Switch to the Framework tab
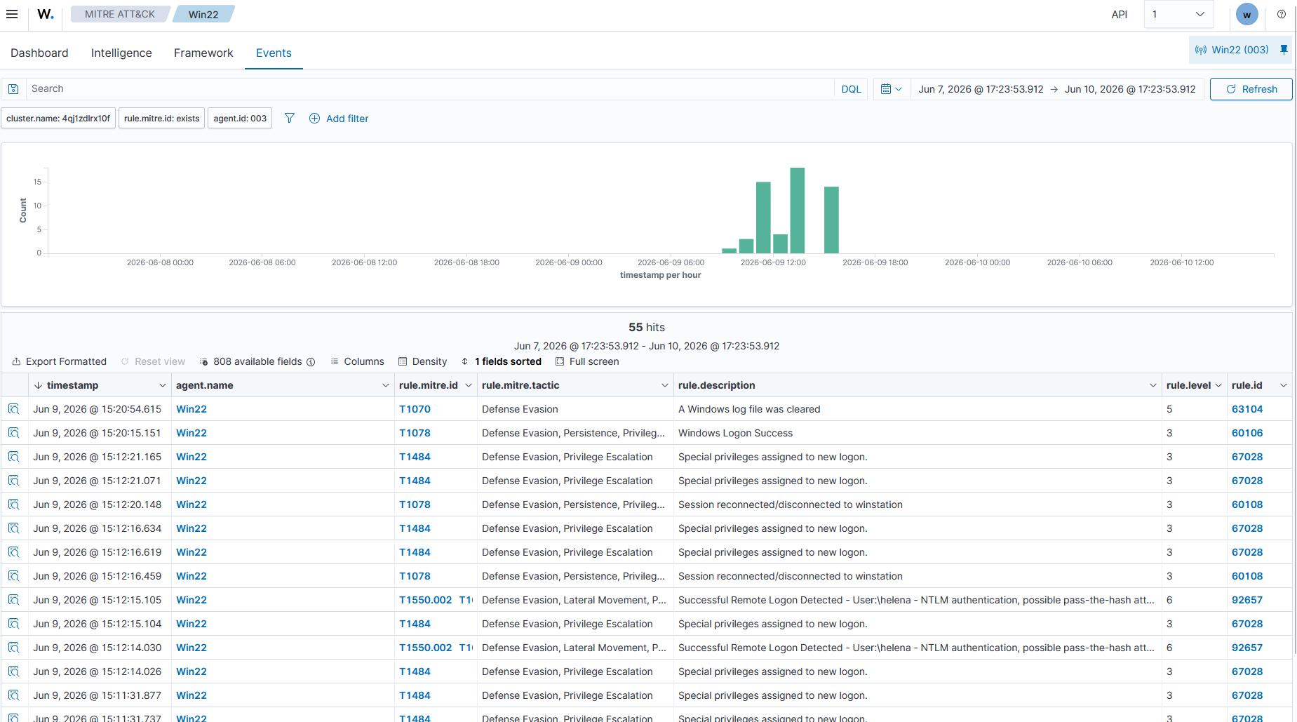Image resolution: width=1297 pixels, height=722 pixels. (203, 53)
